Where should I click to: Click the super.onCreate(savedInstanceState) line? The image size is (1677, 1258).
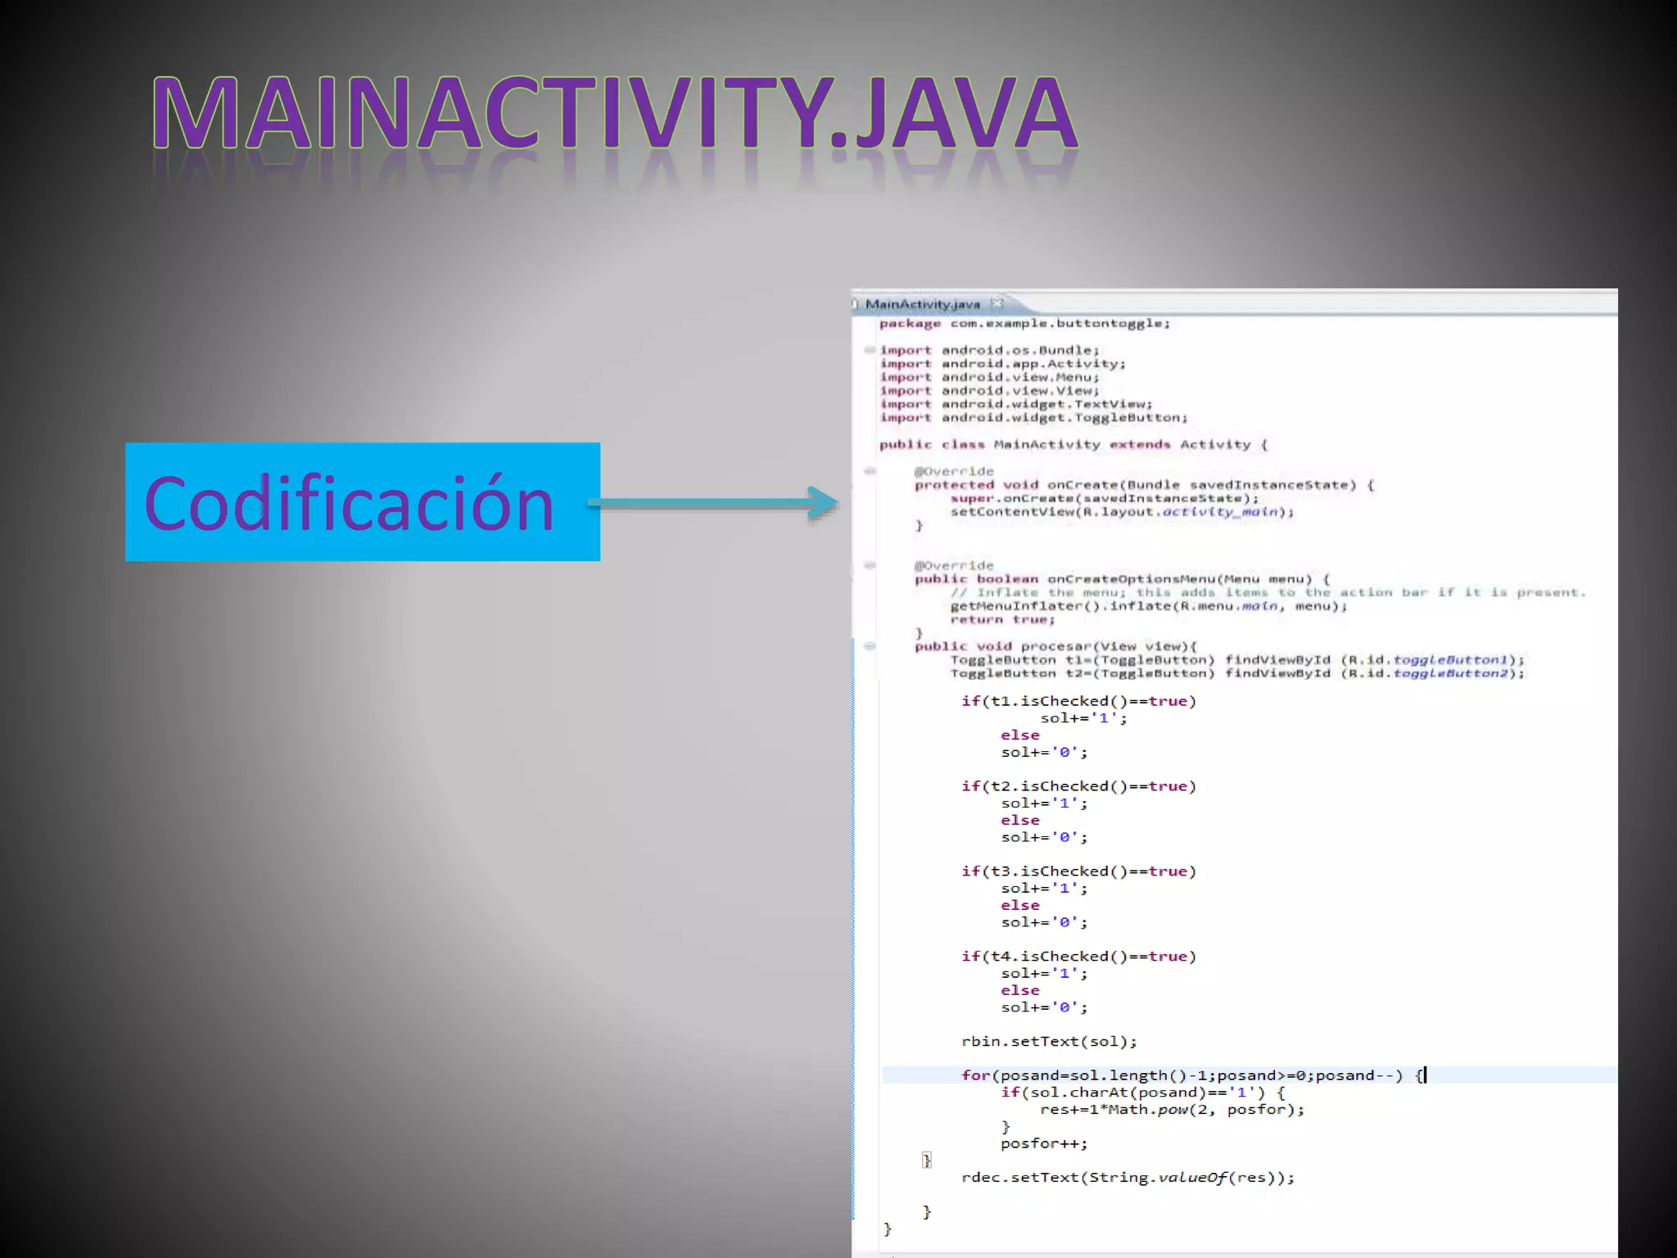[1105, 499]
